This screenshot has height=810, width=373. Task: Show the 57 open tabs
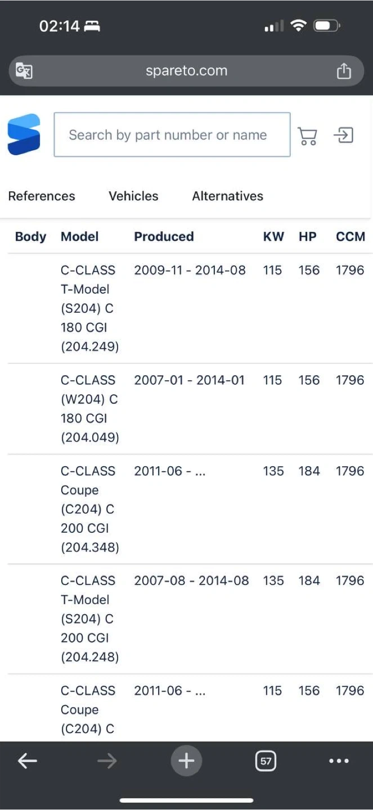tap(266, 761)
